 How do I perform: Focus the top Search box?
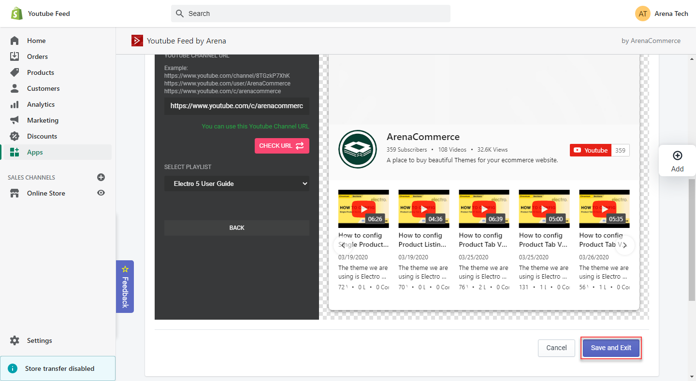(310, 14)
